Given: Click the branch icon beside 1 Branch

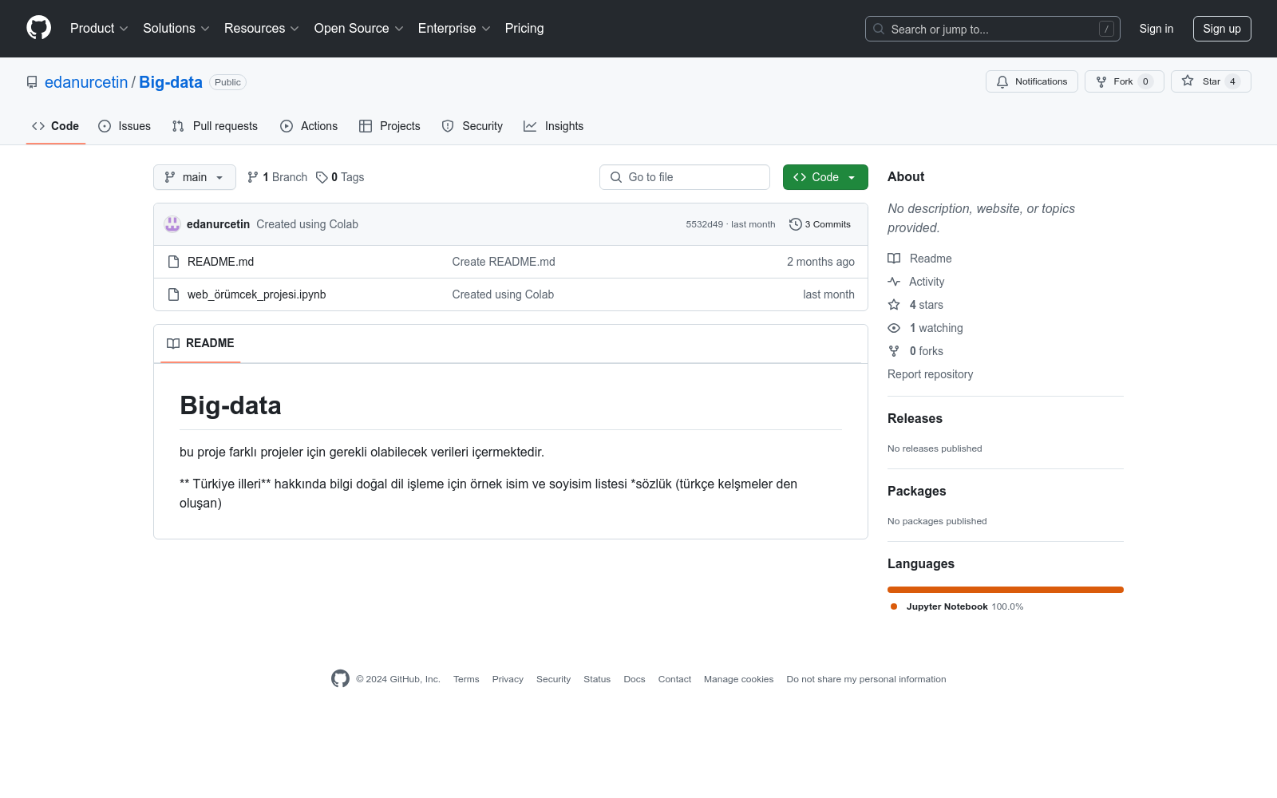Looking at the screenshot, I should click(x=253, y=177).
